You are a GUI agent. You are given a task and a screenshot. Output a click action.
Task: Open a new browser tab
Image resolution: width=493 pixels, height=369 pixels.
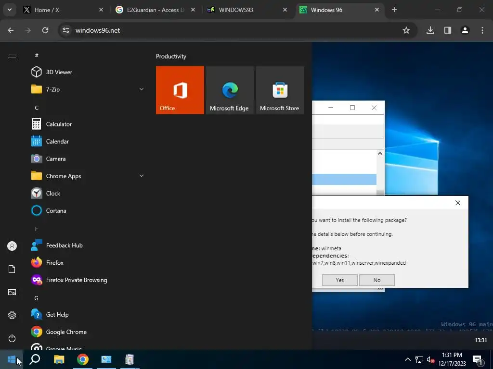(394, 10)
